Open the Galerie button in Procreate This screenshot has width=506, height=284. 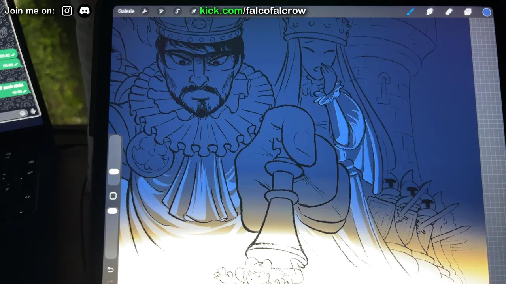point(126,11)
